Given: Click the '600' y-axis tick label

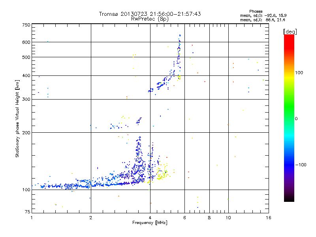Looking at the screenshot, I should click(x=26, y=42).
